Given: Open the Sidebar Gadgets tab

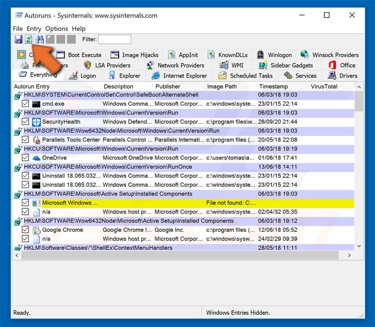Looking at the screenshot, I should [x=286, y=65].
